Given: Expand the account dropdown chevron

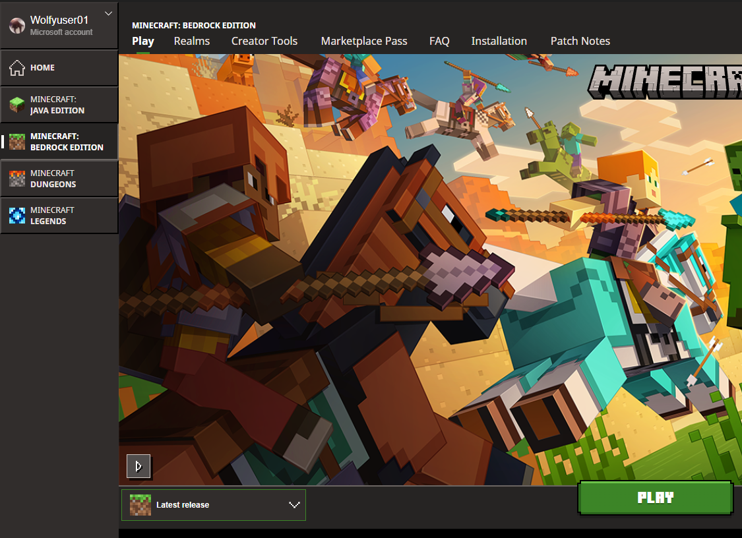Looking at the screenshot, I should coord(108,13).
